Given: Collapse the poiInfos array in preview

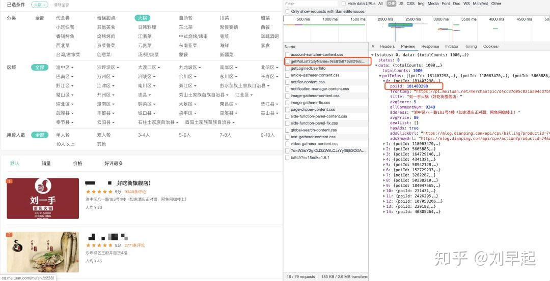Looking at the screenshot, I should coord(380,76).
